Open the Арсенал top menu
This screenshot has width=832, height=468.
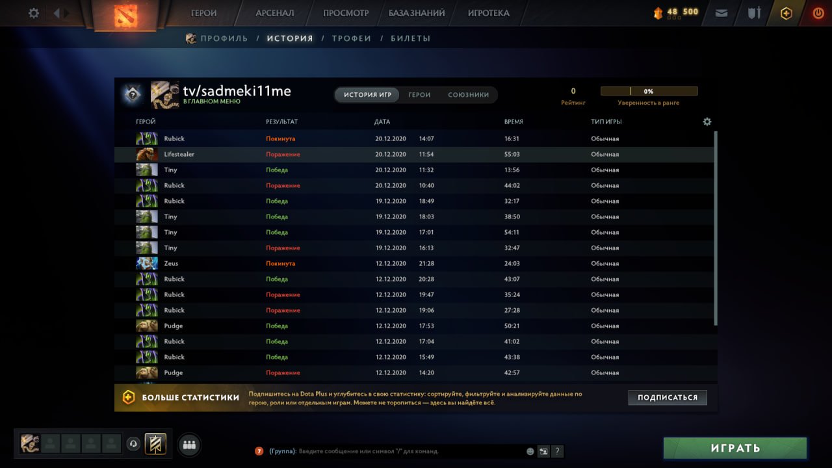click(x=275, y=13)
